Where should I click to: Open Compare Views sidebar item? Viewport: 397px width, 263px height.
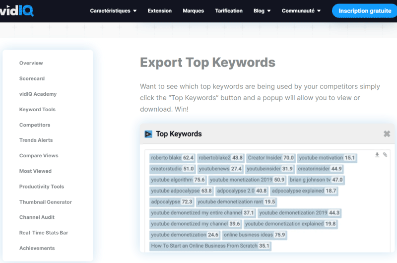click(x=39, y=156)
